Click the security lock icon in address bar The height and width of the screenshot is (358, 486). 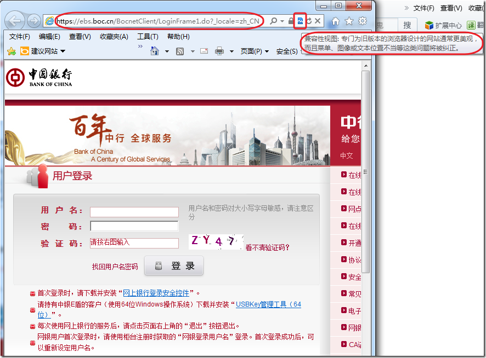coord(291,21)
